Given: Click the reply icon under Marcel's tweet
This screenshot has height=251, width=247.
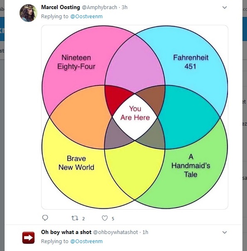Looking at the screenshot, I should (x=45, y=218).
